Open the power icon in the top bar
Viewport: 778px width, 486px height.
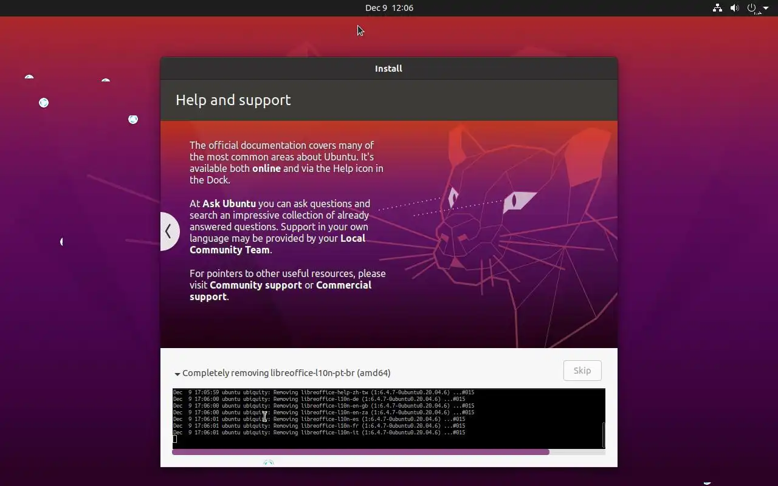pos(752,8)
